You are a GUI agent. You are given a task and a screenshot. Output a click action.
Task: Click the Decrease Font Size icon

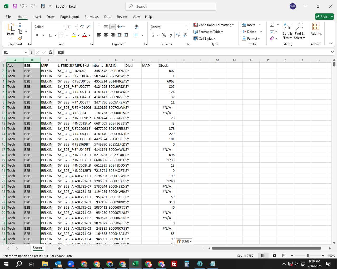(88, 27)
